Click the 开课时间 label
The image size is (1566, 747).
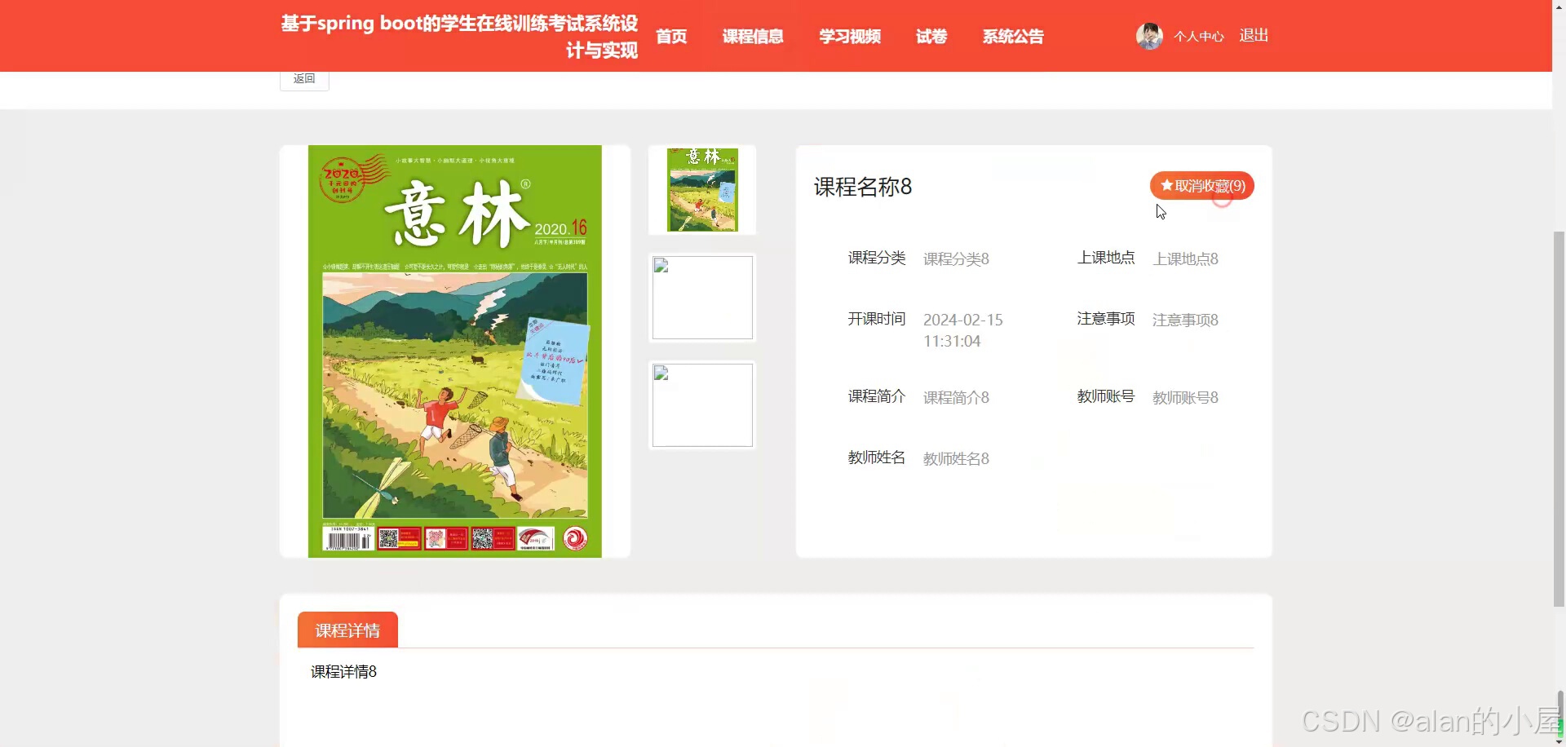coord(877,319)
